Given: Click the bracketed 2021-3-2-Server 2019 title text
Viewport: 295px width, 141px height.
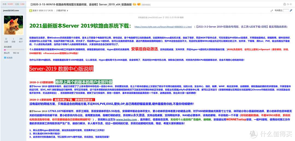Looking at the screenshot, I should [241, 27].
